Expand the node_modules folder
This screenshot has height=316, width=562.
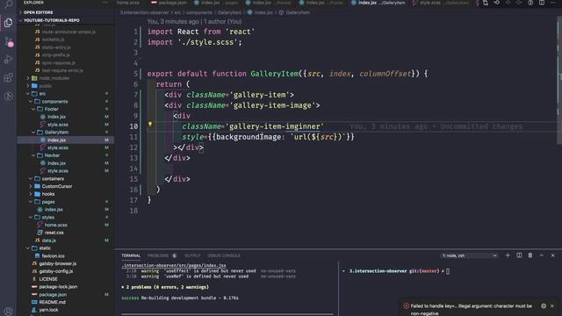coord(28,78)
